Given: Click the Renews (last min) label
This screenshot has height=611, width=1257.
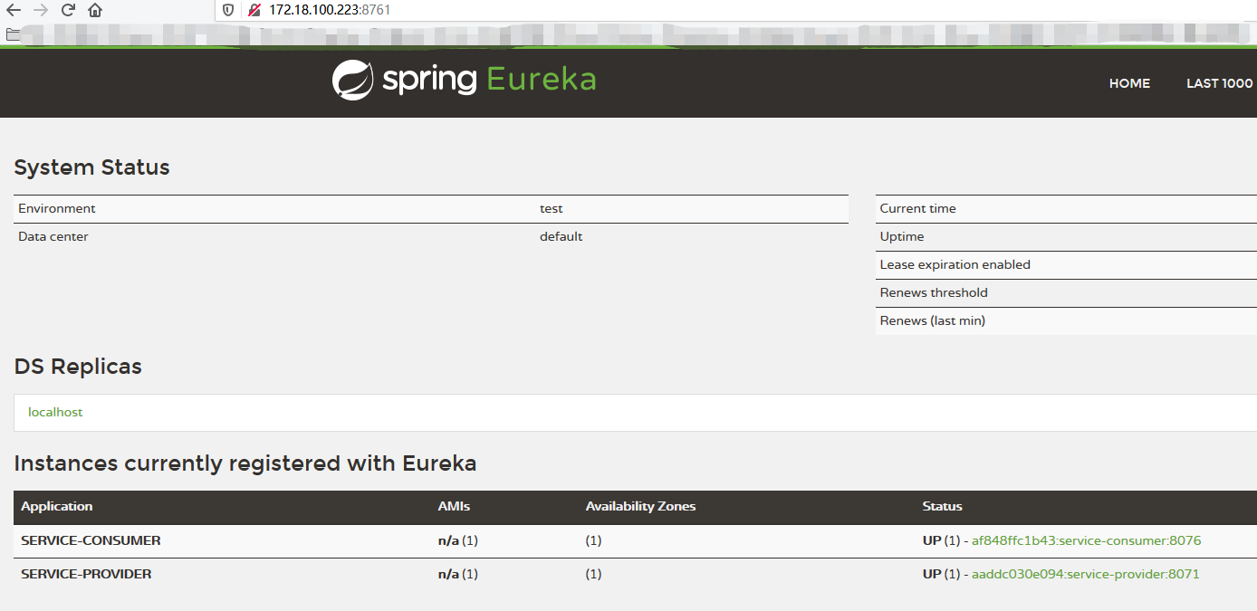Looking at the screenshot, I should click(x=932, y=320).
